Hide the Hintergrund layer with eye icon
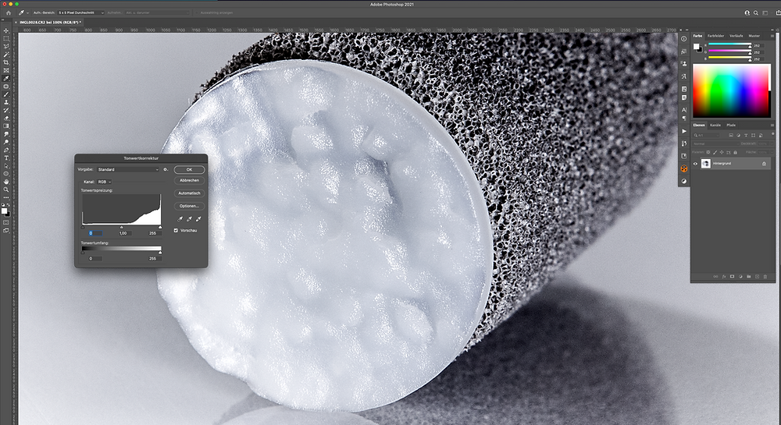 pyautogui.click(x=695, y=164)
